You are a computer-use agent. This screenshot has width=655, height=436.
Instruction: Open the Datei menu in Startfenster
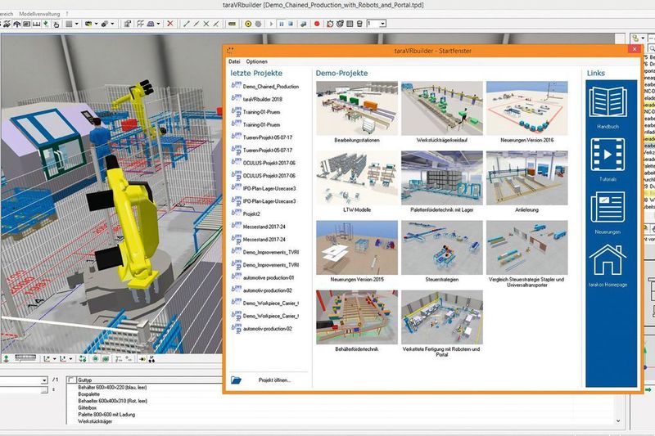(x=234, y=61)
